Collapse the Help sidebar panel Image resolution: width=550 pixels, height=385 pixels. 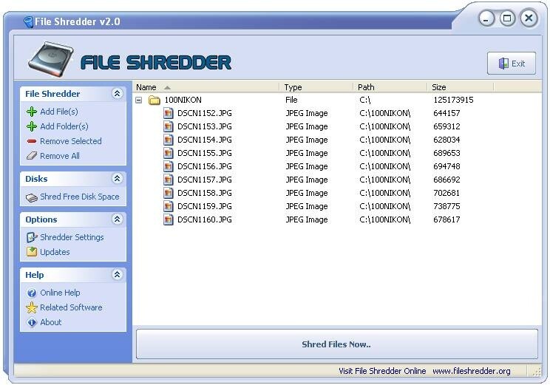[117, 275]
